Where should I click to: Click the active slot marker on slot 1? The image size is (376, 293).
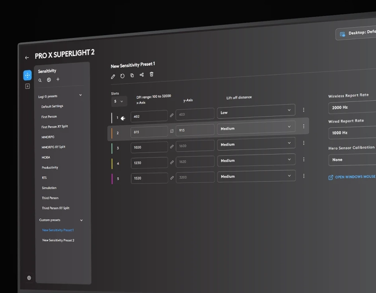pyautogui.click(x=123, y=118)
